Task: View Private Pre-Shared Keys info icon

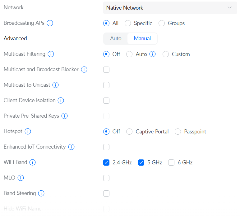Action: 64,116
